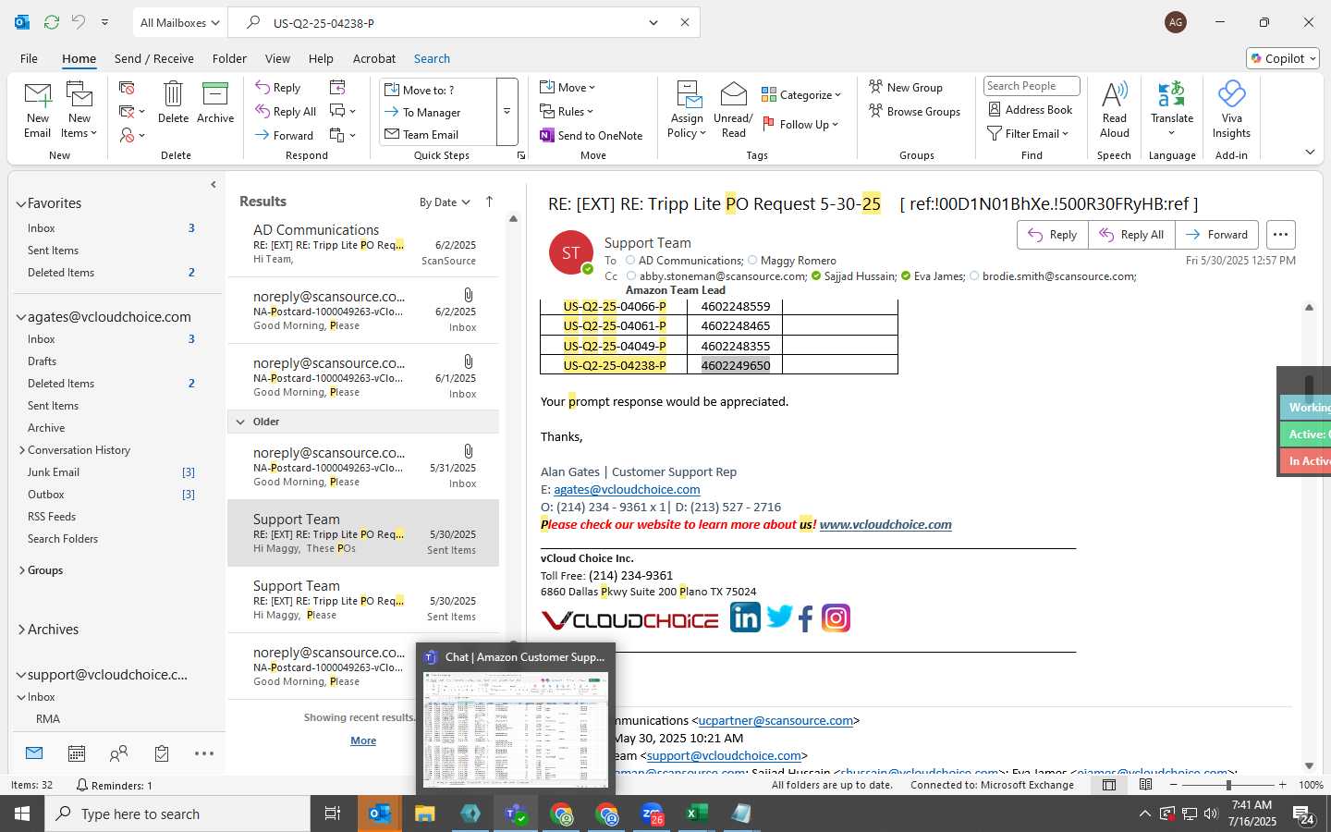Open File Explorer from the taskbar
Screen dimensions: 1331x832
(424, 814)
